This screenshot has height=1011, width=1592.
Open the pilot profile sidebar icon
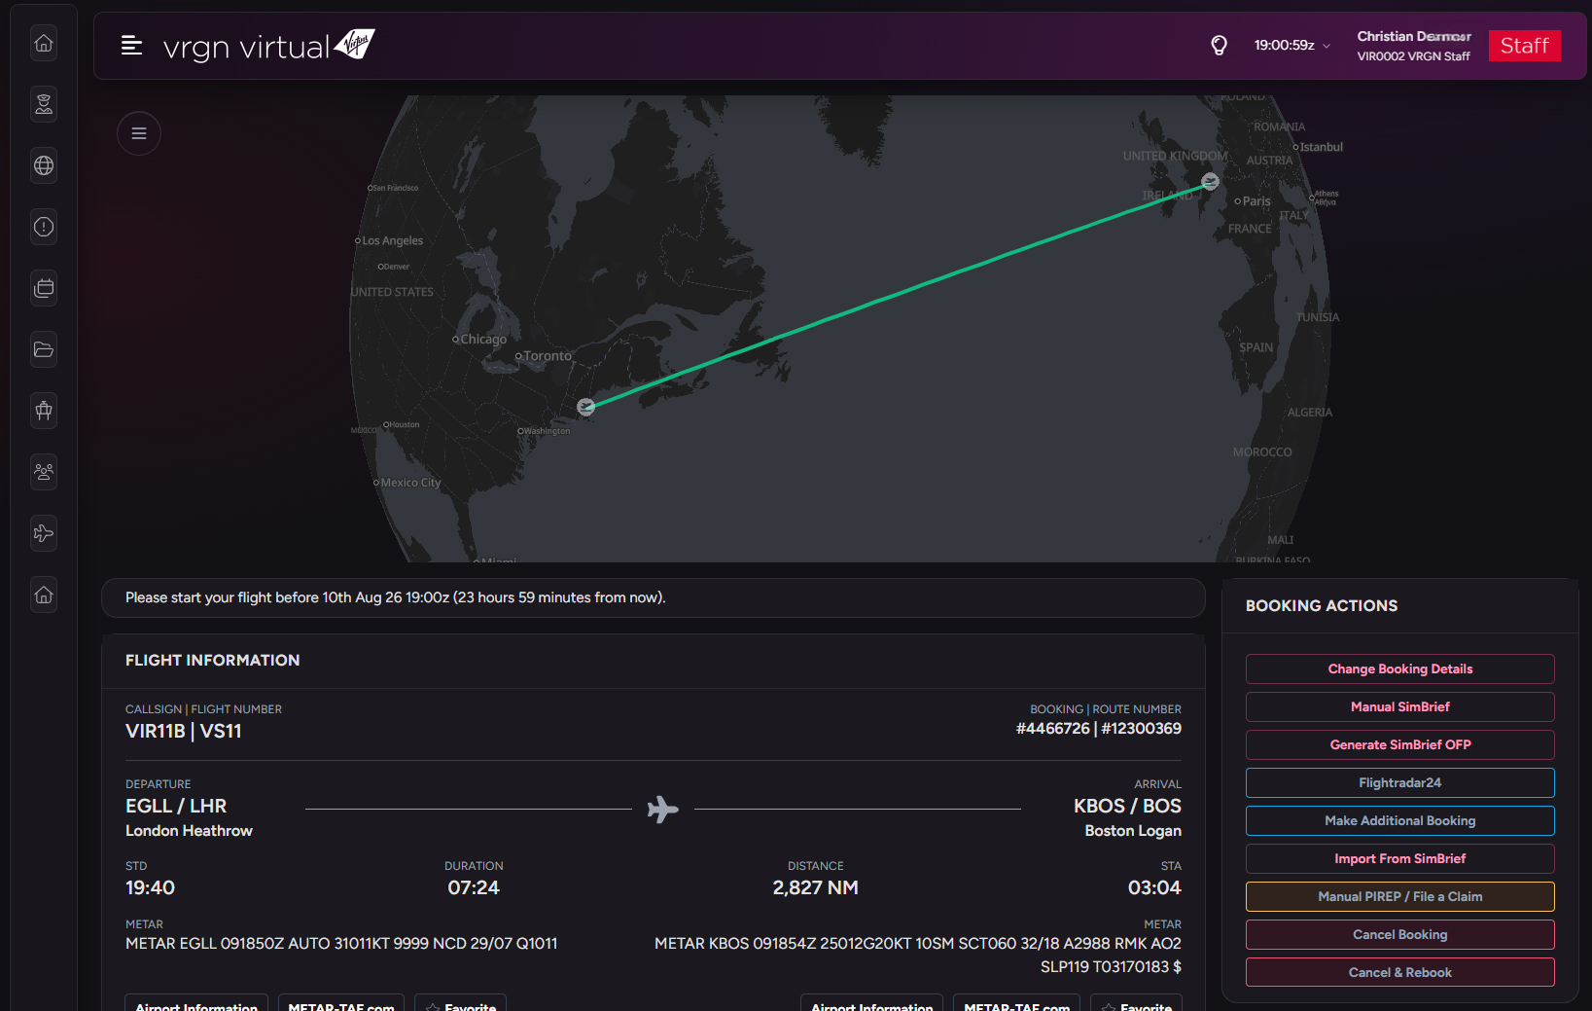point(44,104)
